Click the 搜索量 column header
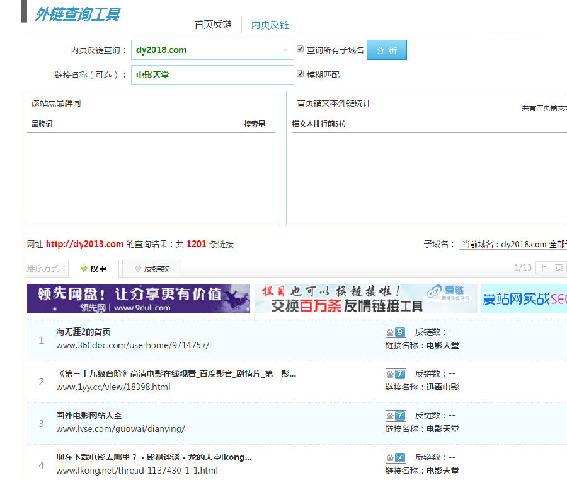 coord(255,124)
